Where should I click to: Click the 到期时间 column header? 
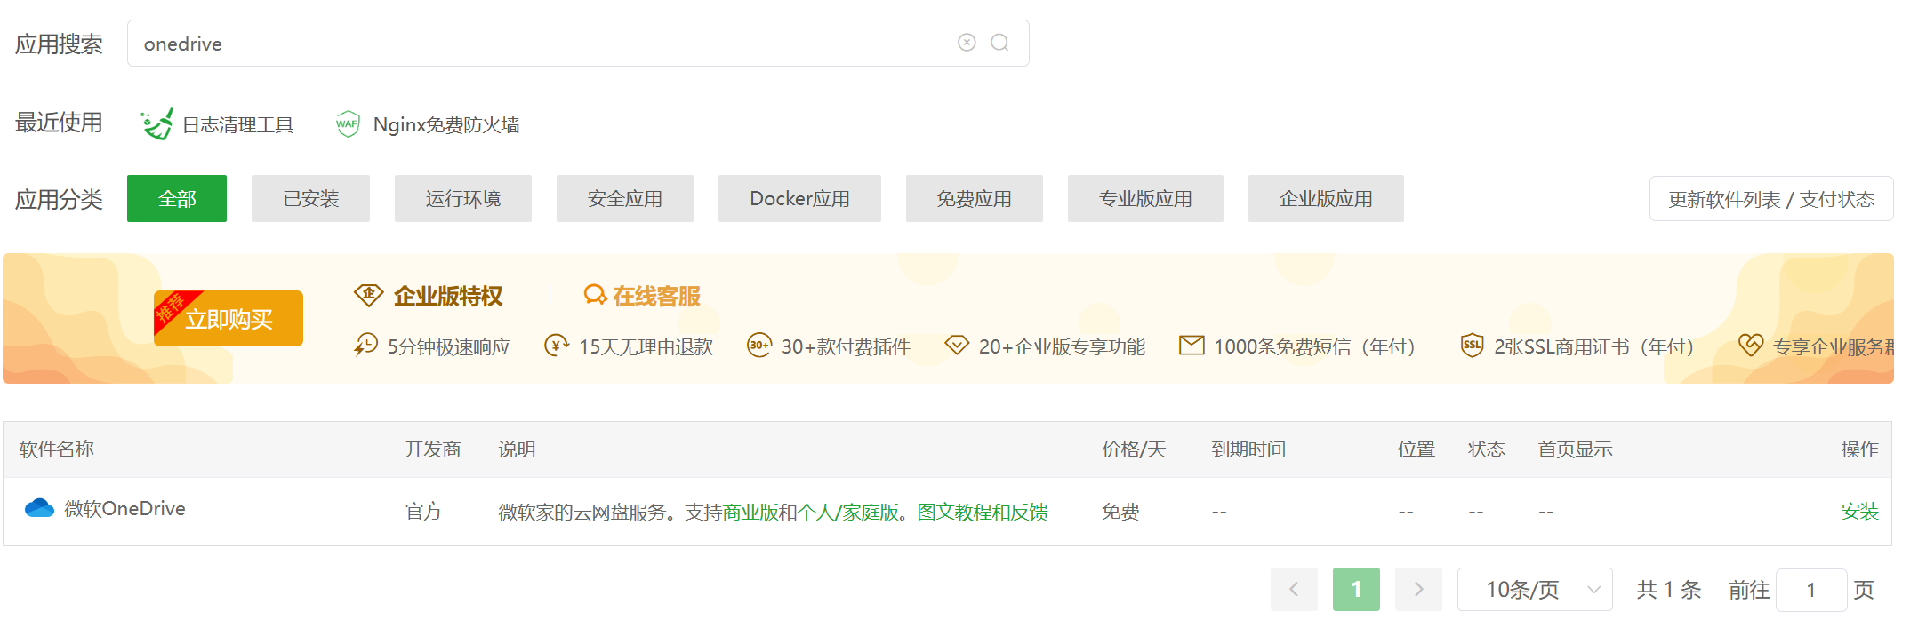(1248, 449)
